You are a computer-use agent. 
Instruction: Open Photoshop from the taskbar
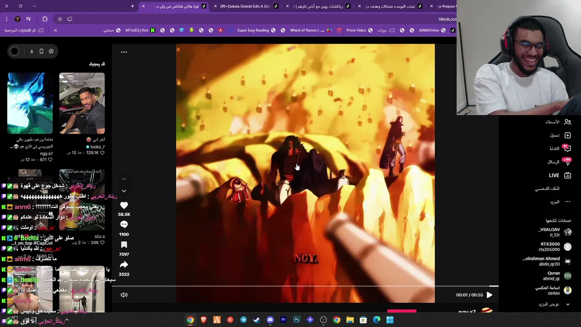coord(296,320)
